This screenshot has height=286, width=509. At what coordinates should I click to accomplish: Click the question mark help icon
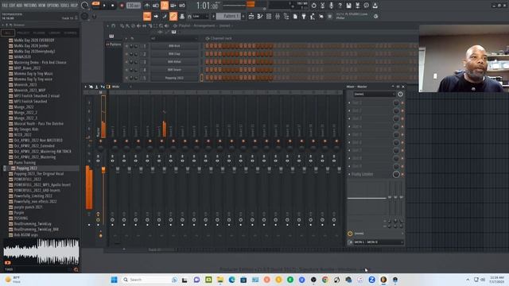click(340, 6)
